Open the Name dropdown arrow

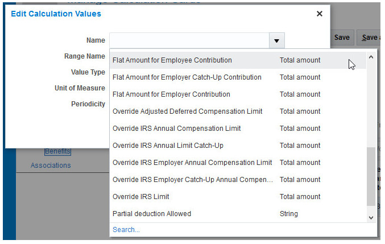[276, 41]
